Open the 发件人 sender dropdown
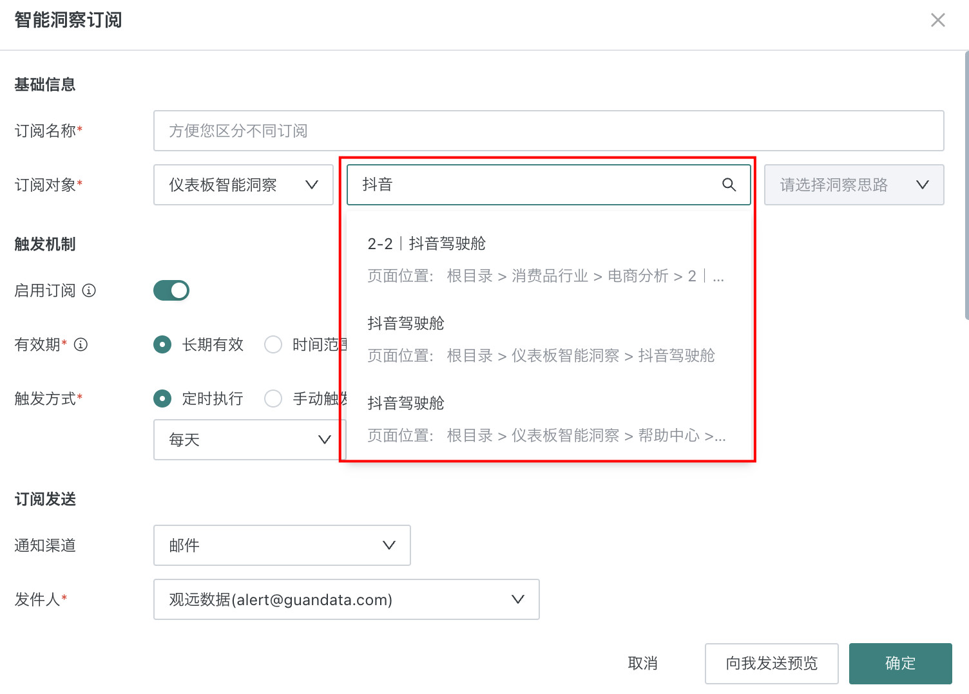 coord(346,599)
